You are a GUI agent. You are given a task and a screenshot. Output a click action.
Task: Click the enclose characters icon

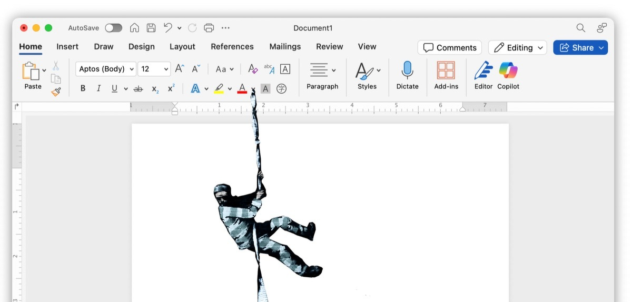click(282, 89)
